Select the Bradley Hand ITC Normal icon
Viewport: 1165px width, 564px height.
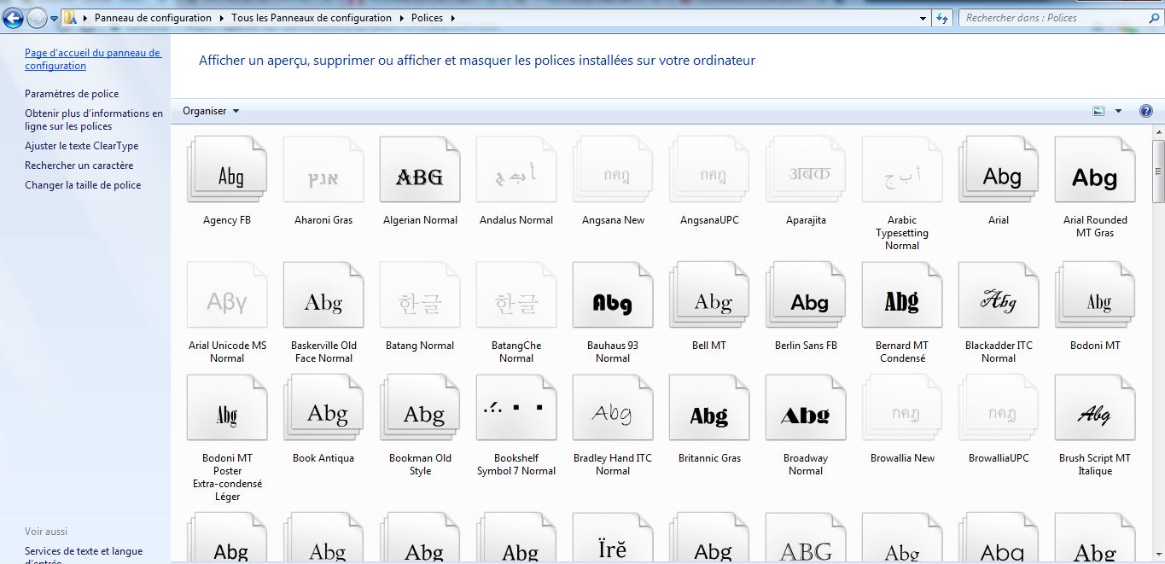coord(613,408)
